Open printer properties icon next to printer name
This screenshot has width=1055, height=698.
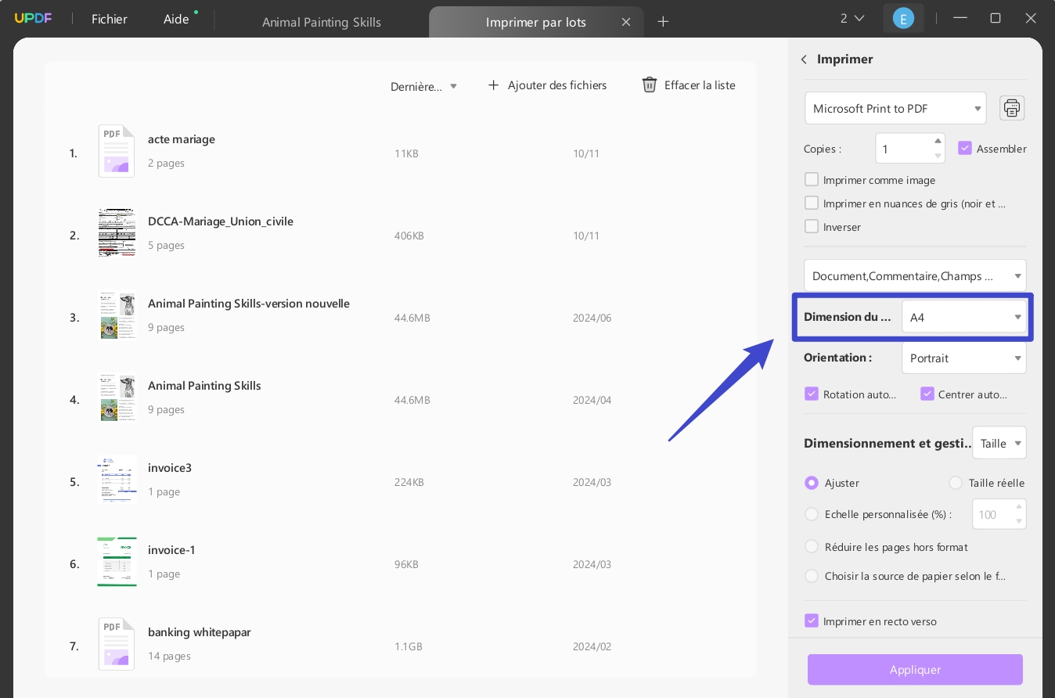(1012, 108)
